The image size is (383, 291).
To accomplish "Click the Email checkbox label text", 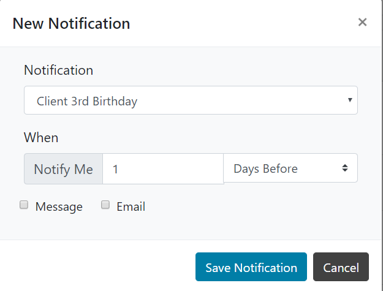I will [131, 206].
